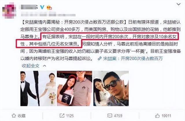Open comments via speech bubble icon
The height and width of the screenshot is (121, 185).
point(110,116)
